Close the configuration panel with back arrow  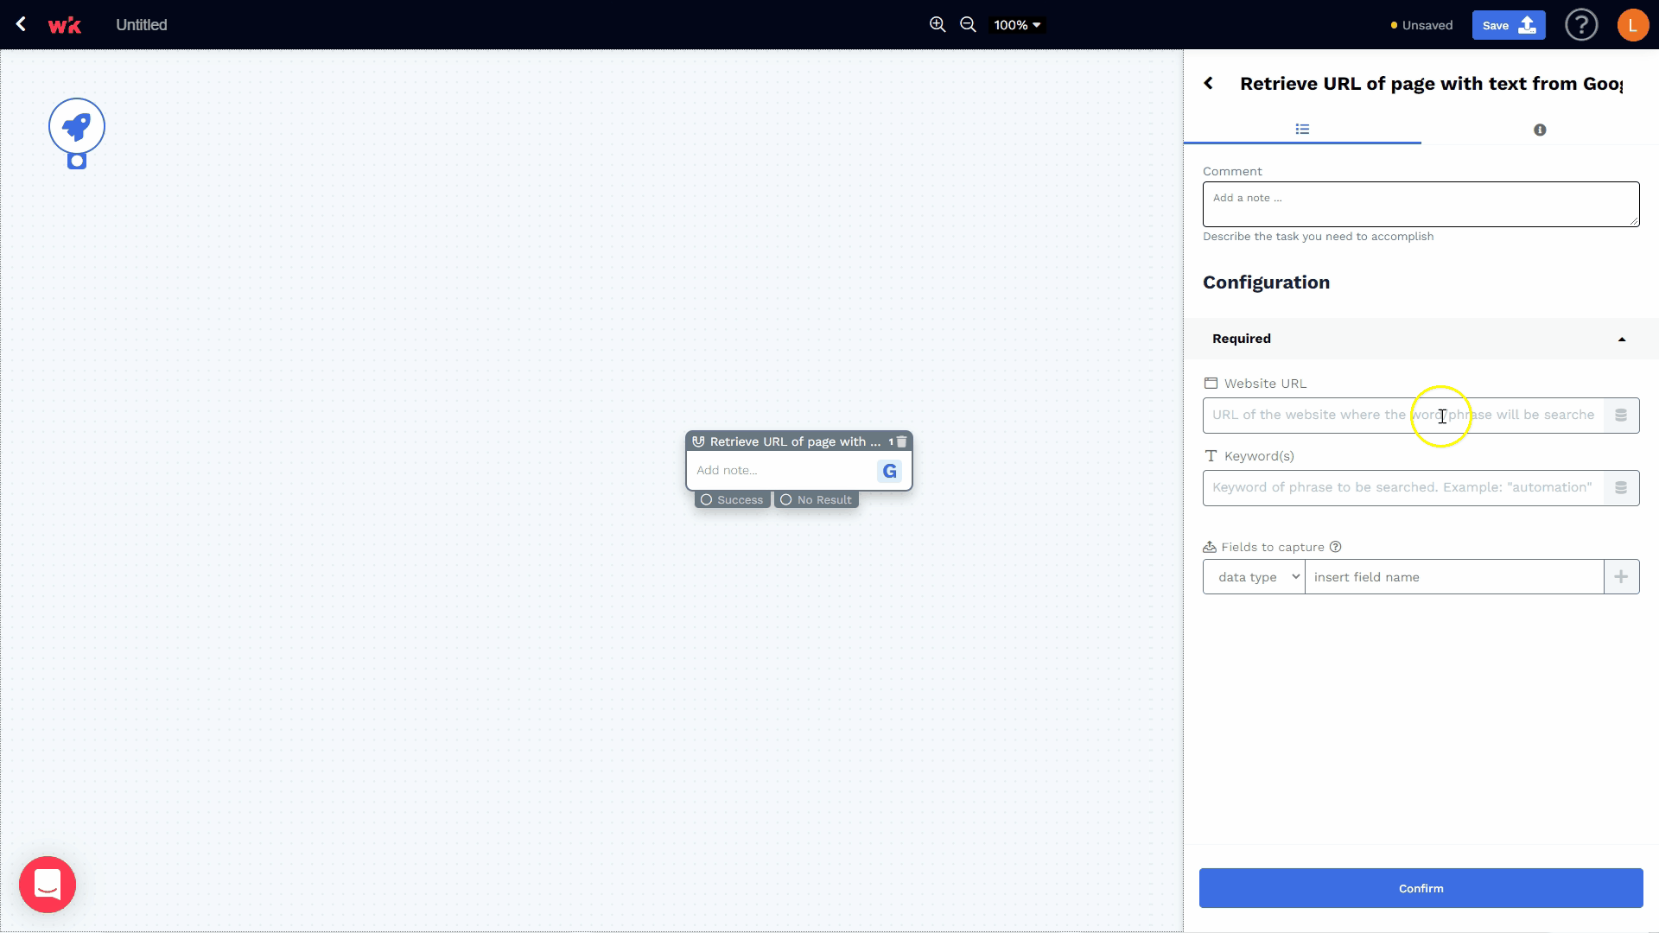pos(1209,83)
